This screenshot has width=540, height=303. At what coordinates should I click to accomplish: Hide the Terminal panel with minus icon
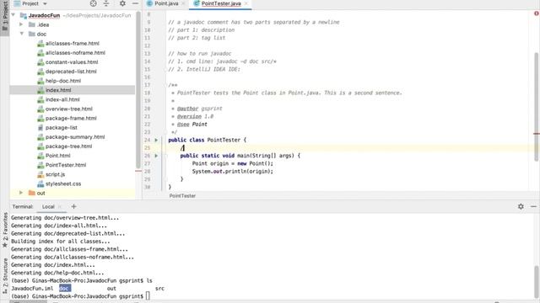(x=533, y=206)
